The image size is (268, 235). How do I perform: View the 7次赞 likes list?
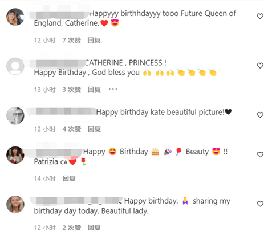point(72,40)
